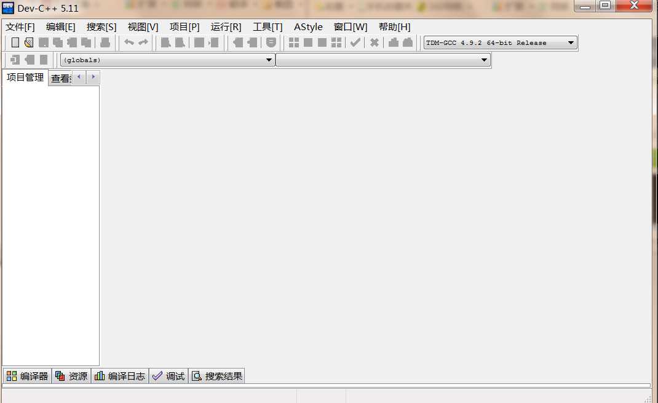The height and width of the screenshot is (403, 658).
Task: Click the Save file toolbar icon
Action: (44, 42)
